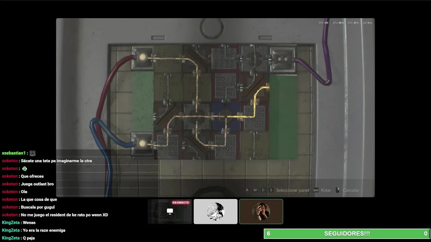
Task: Click the CPU 33% overlay readout
Action: point(353,23)
